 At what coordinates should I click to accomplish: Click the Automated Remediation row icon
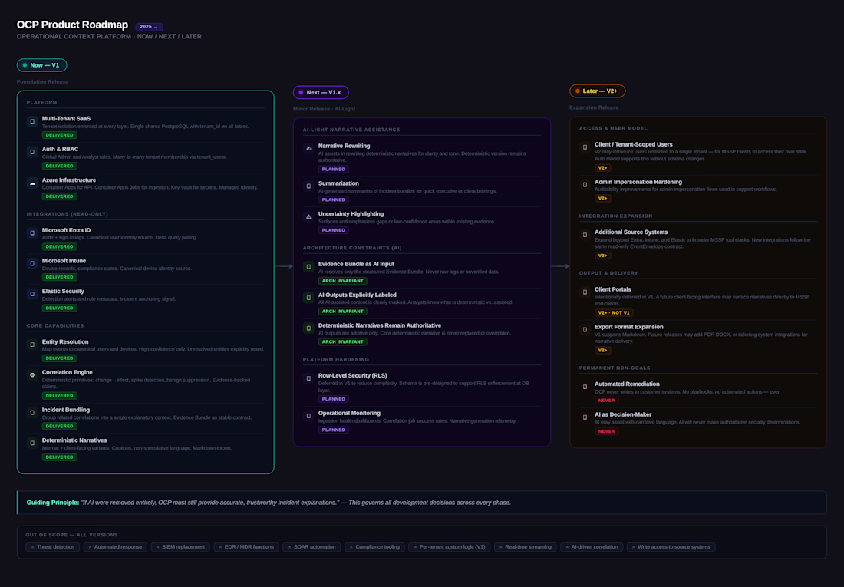click(x=585, y=387)
